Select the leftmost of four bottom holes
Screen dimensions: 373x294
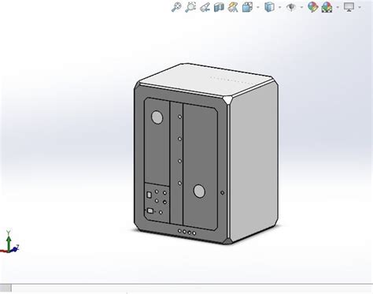179,231
